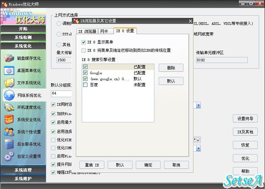265x189 pixels.
Task: Click the IE浏览器及其它设置 dialog title icon
Action: click(76, 21)
